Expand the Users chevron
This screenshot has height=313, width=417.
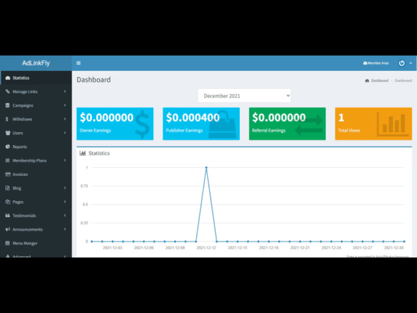[65, 133]
